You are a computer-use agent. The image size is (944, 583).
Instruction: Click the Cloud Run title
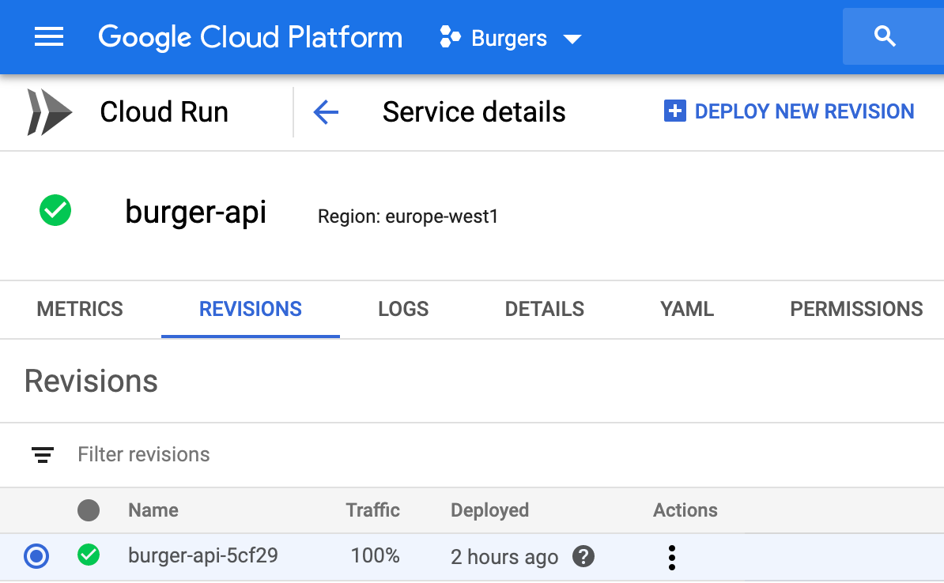pos(164,112)
